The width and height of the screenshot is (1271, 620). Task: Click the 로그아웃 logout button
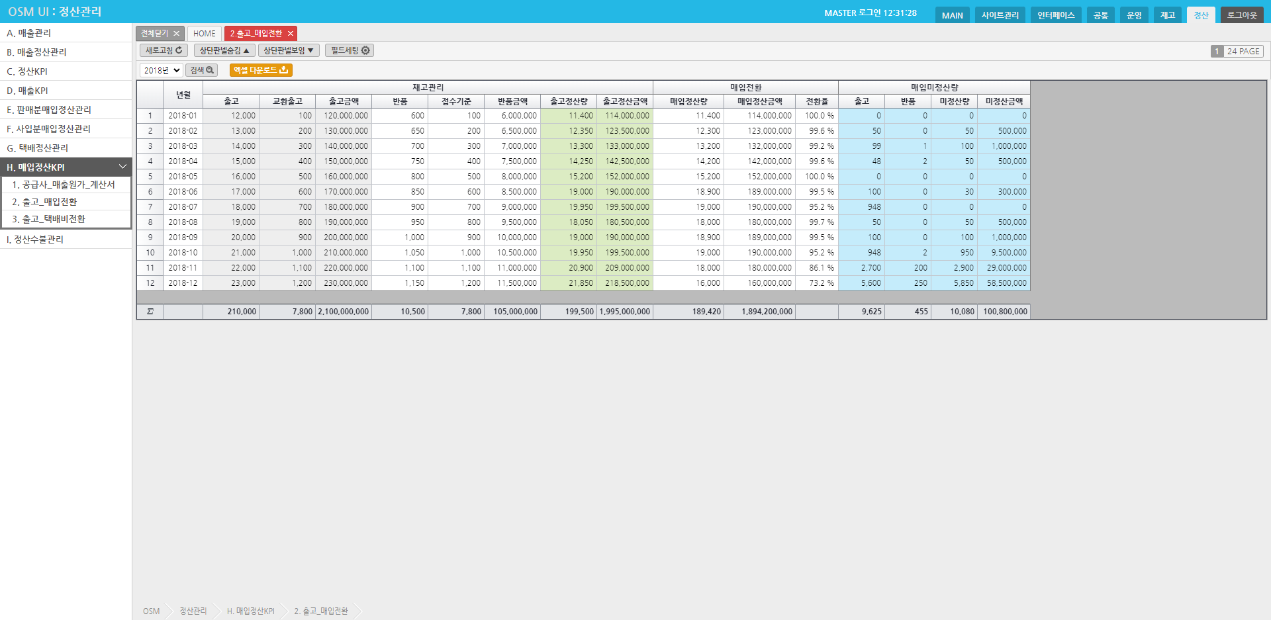click(1242, 15)
